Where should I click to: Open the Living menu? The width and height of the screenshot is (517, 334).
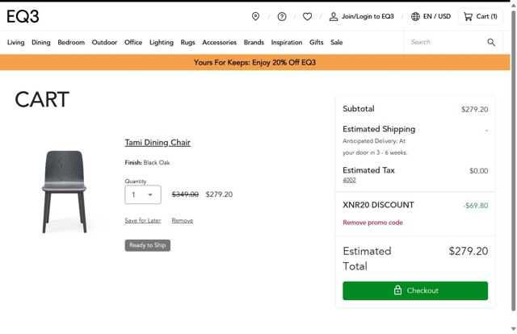coord(16,42)
